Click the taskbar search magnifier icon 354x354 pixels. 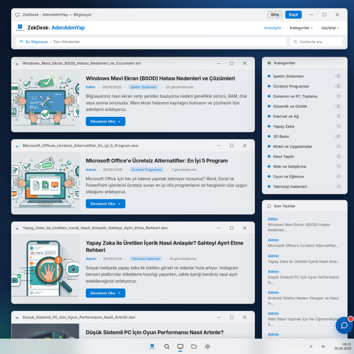167,346
